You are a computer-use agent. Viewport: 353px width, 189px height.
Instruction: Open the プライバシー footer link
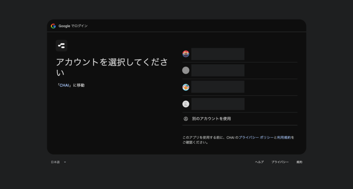point(280,162)
